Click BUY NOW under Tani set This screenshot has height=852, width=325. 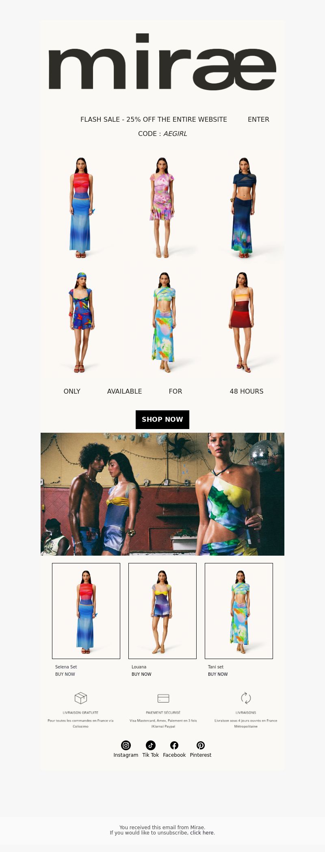click(218, 674)
